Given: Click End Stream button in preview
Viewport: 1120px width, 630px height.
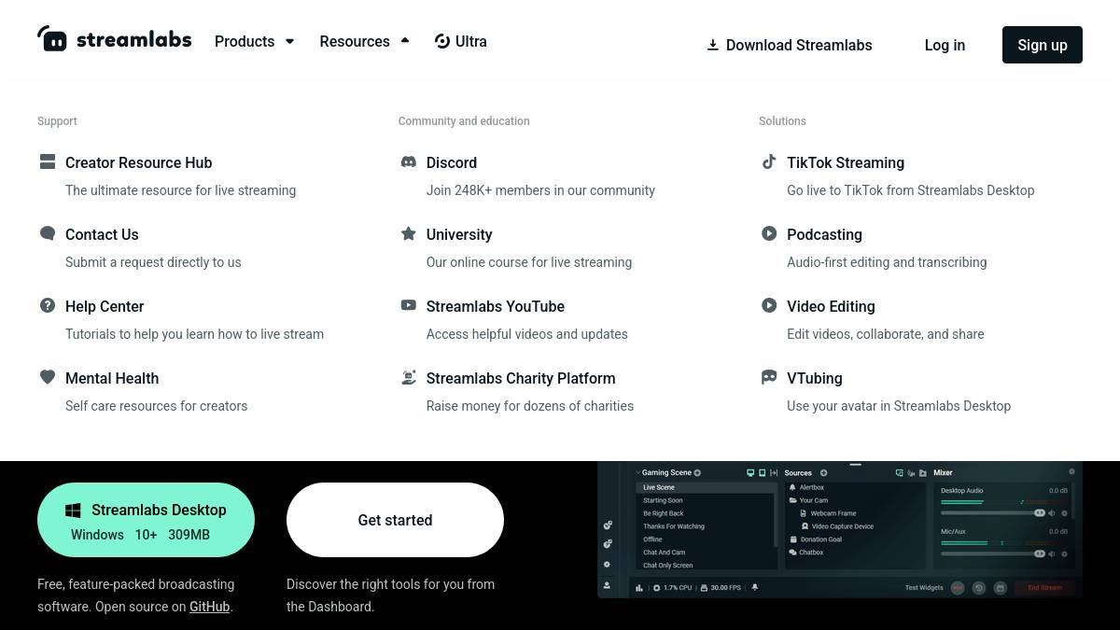Looking at the screenshot, I should pos(1044,588).
